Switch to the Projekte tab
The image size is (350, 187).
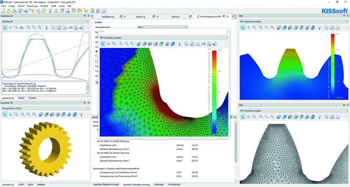coord(32,98)
